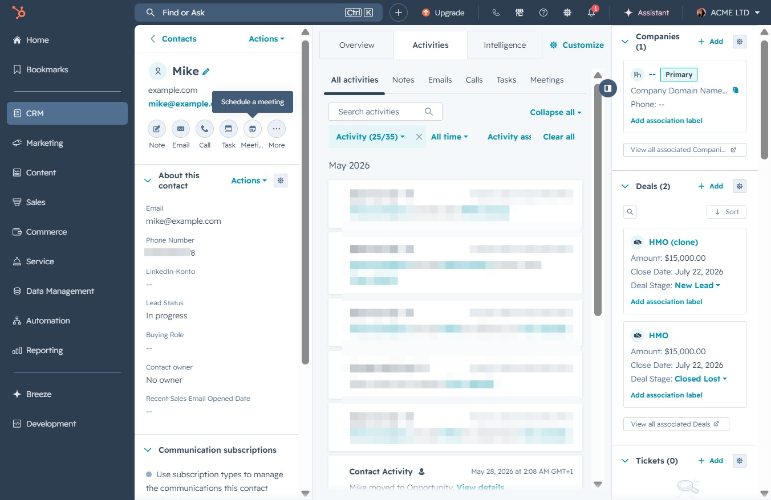Select the Tasks activity tab

(506, 80)
